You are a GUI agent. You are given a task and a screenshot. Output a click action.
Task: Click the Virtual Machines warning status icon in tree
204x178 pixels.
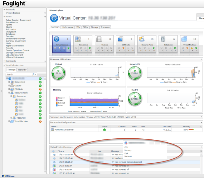[40, 122]
